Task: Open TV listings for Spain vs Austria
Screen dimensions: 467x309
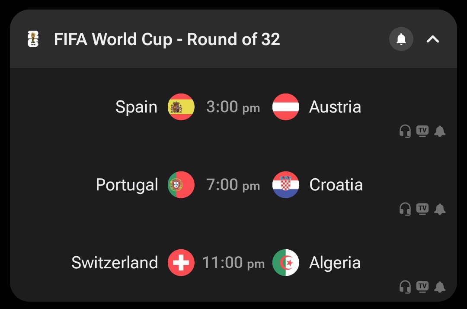Action: pyautogui.click(x=422, y=131)
